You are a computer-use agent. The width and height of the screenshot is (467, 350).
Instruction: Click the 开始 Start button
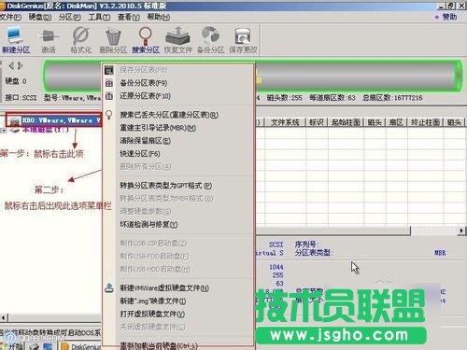(x=12, y=346)
